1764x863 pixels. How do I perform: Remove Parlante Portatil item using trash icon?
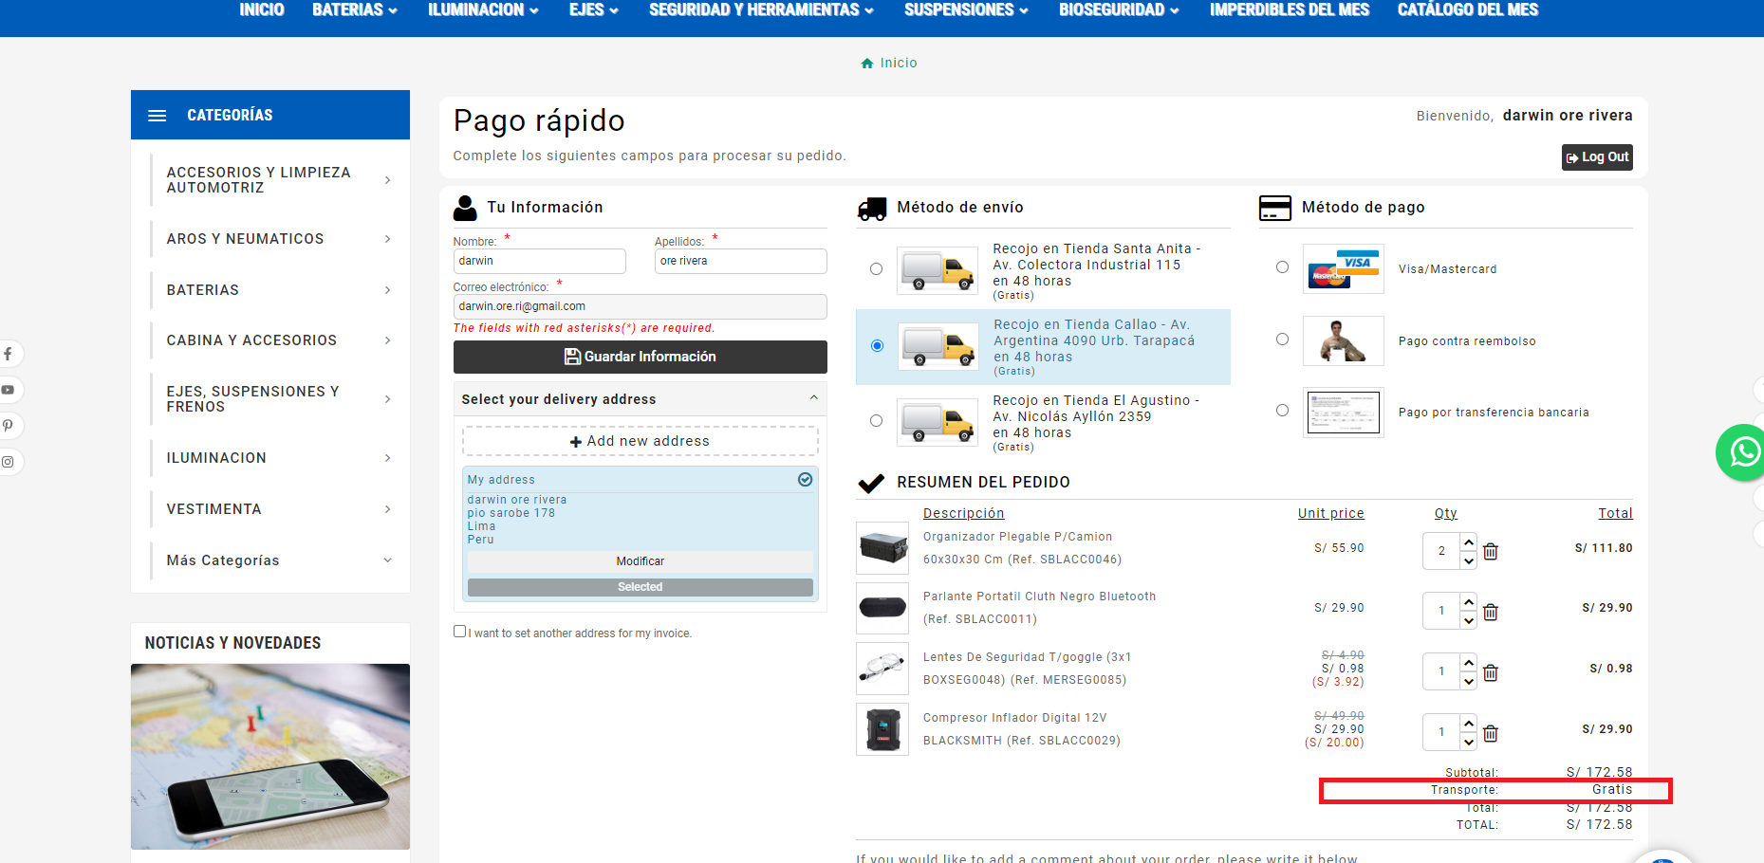[1491, 612]
